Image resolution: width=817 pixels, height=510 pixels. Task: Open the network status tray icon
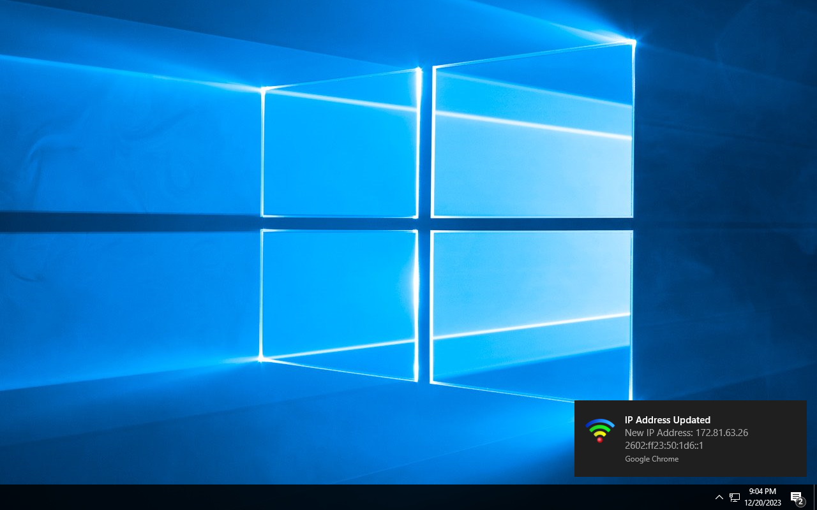click(735, 497)
